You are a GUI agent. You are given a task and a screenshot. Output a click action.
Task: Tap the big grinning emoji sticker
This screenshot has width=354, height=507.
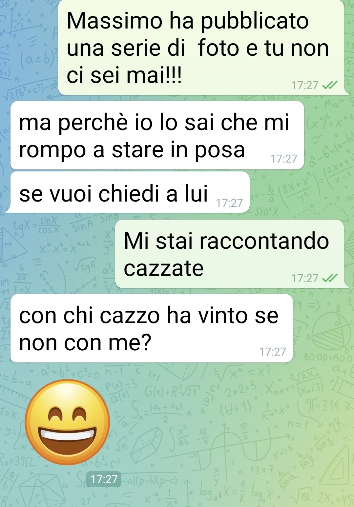point(68,422)
